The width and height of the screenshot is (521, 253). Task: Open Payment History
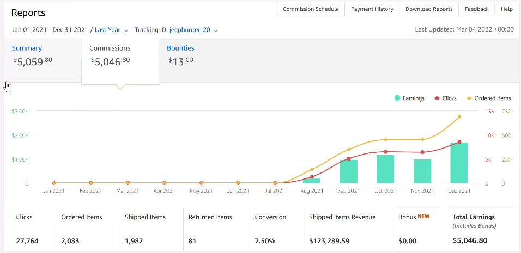click(372, 9)
